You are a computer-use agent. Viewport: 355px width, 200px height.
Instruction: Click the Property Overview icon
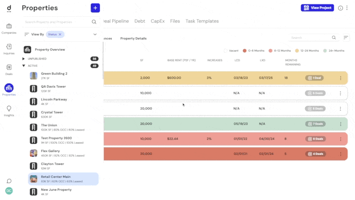pos(28,50)
